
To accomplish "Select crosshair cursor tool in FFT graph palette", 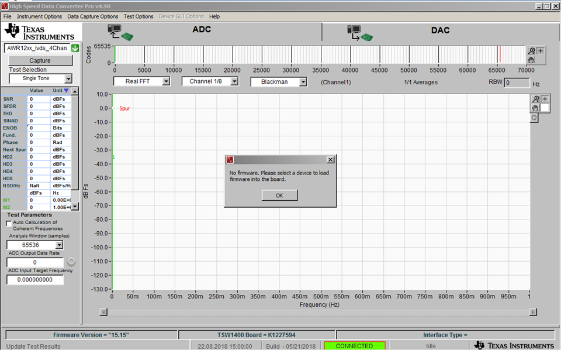I will (x=545, y=99).
